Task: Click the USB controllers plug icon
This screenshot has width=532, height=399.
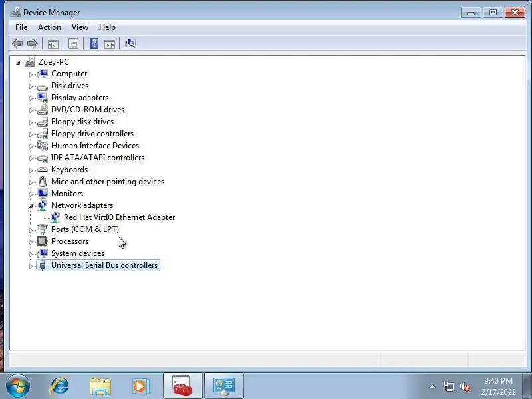Action: click(x=43, y=265)
